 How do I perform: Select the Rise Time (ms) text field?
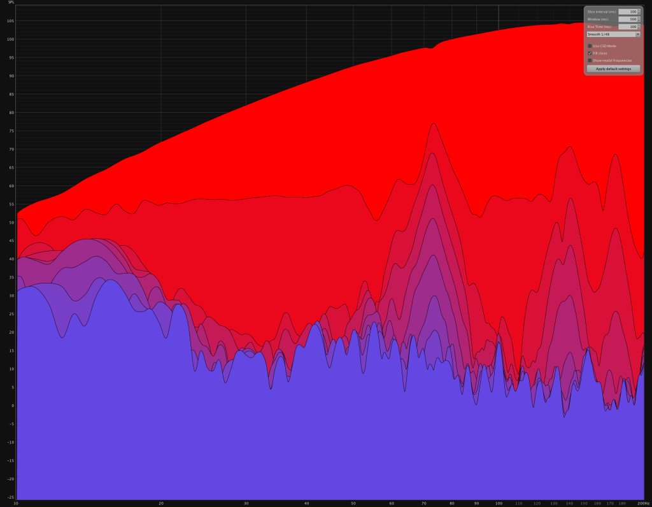click(627, 27)
